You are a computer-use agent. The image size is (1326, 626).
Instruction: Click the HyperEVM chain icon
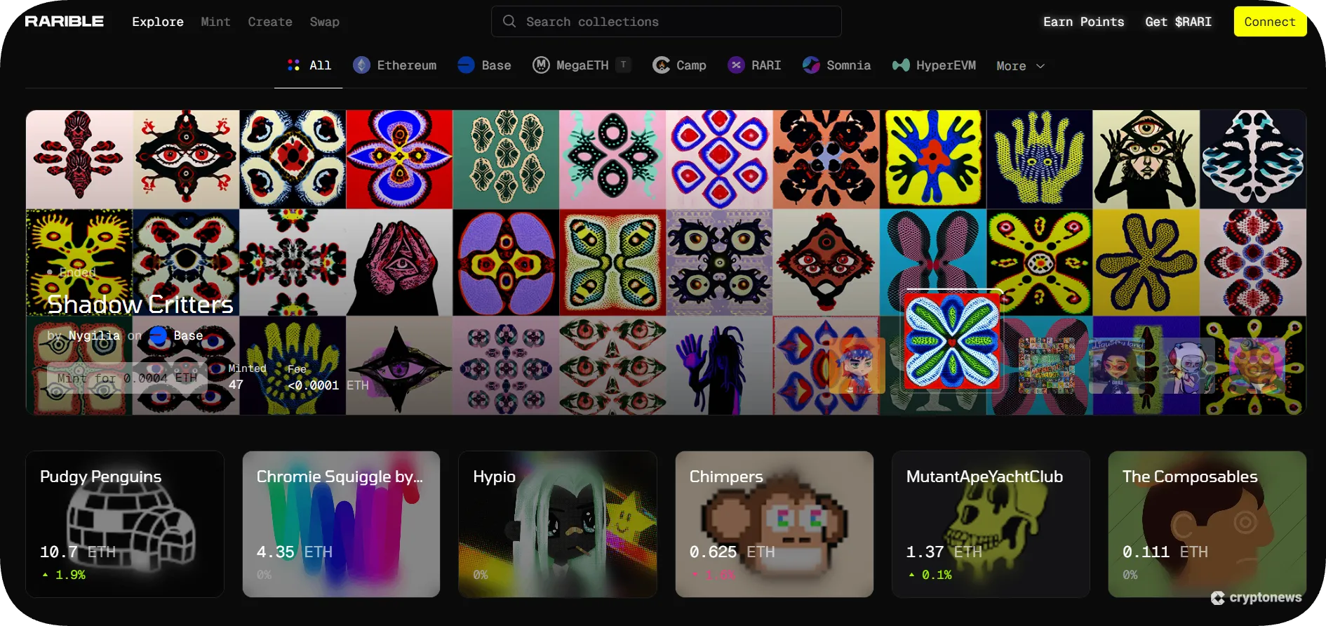pyautogui.click(x=901, y=65)
